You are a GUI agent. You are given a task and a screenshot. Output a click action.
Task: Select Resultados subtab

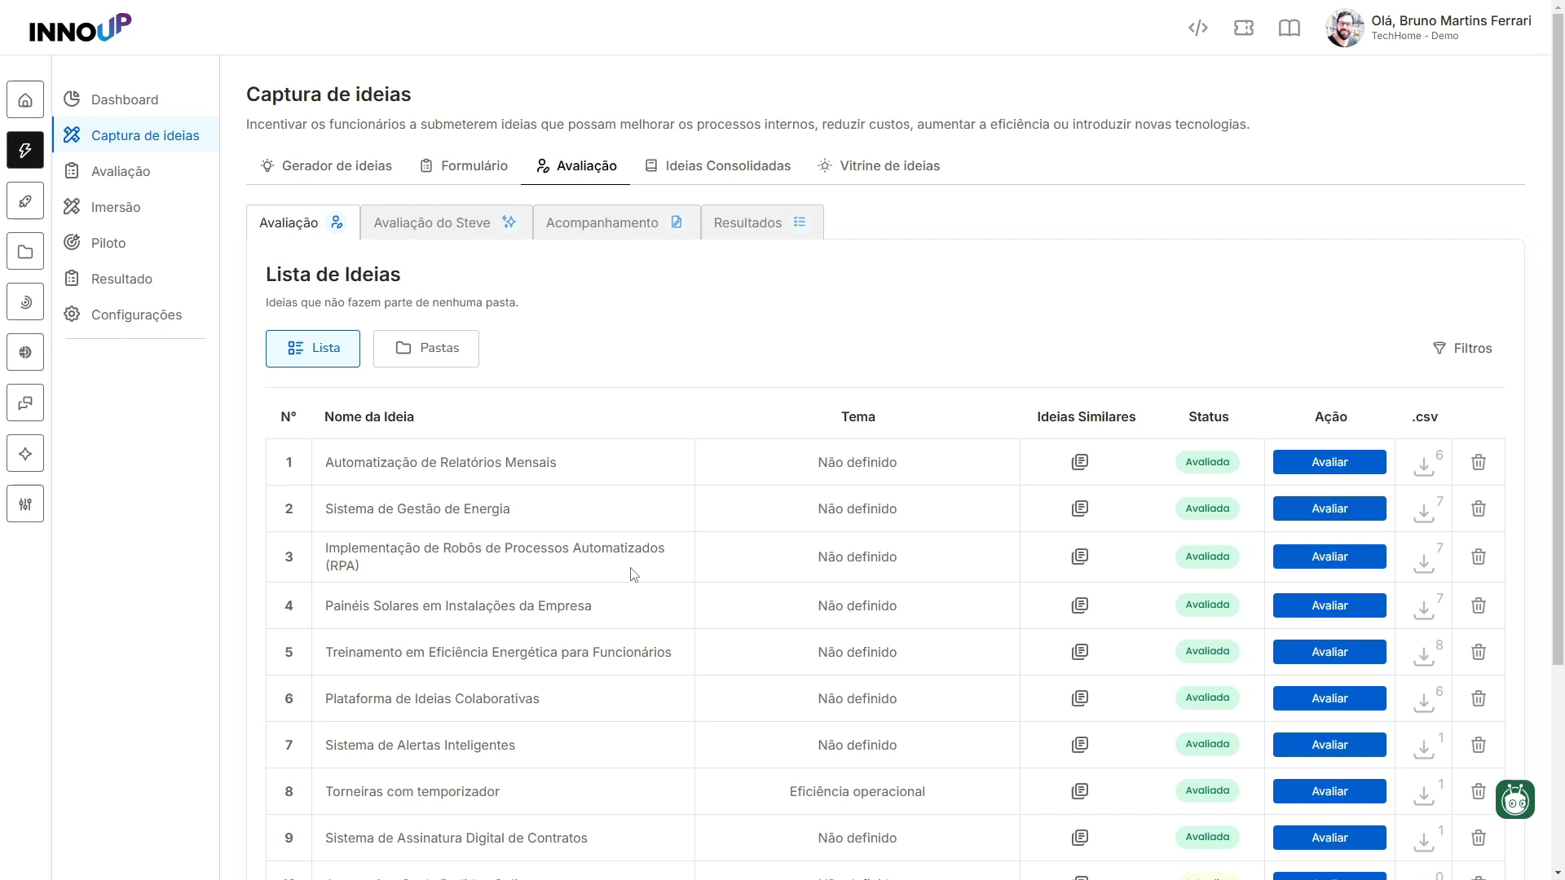pos(761,222)
